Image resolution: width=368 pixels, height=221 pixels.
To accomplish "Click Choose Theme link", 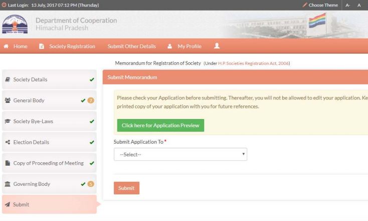I will coord(323,5).
